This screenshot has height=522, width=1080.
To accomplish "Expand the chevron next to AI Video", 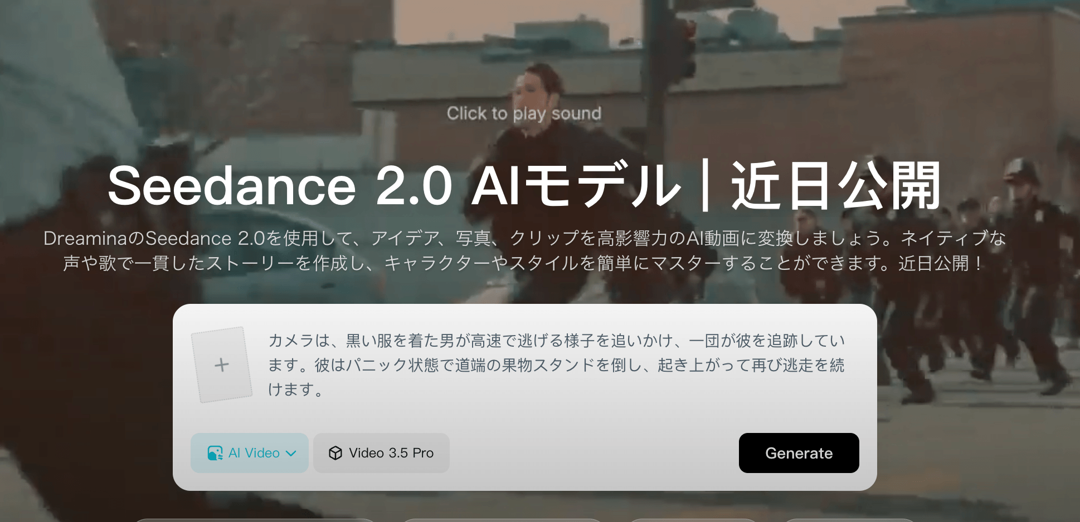I will click(291, 453).
